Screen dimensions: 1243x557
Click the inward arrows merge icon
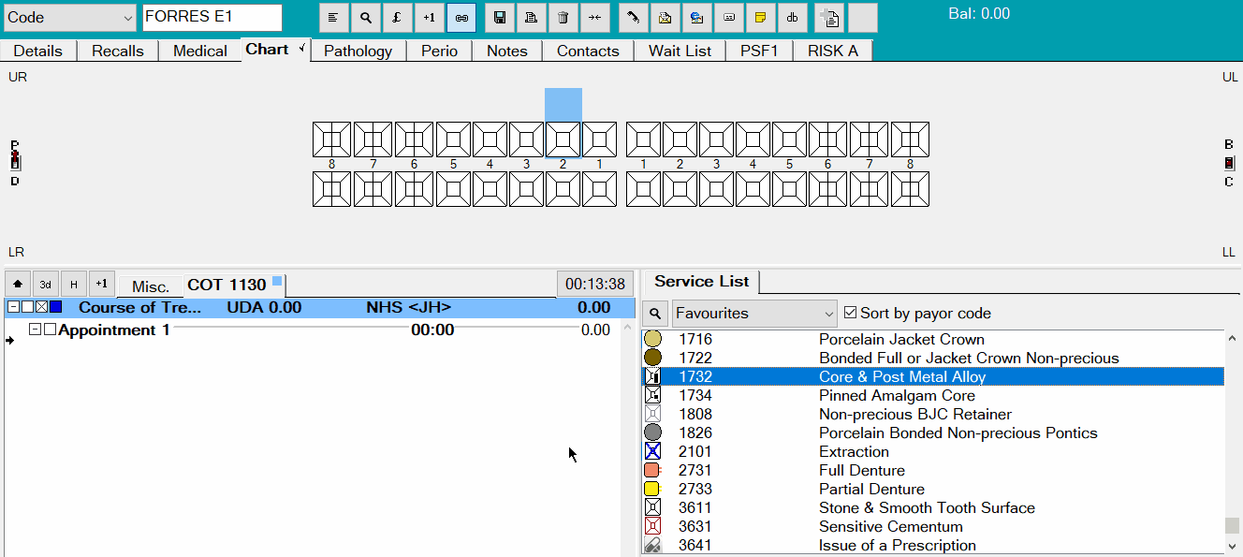[x=594, y=18]
